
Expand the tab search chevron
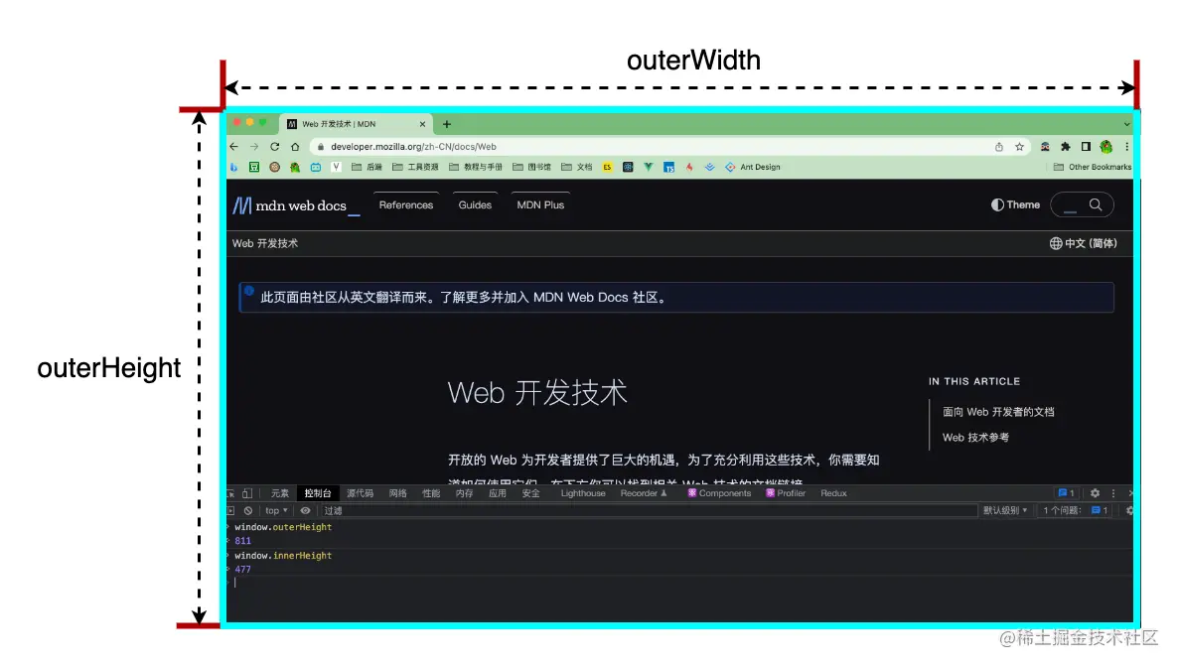(1126, 124)
